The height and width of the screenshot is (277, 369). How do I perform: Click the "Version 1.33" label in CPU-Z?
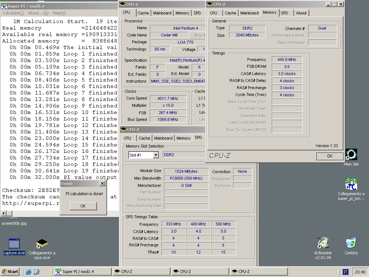tap(326, 146)
